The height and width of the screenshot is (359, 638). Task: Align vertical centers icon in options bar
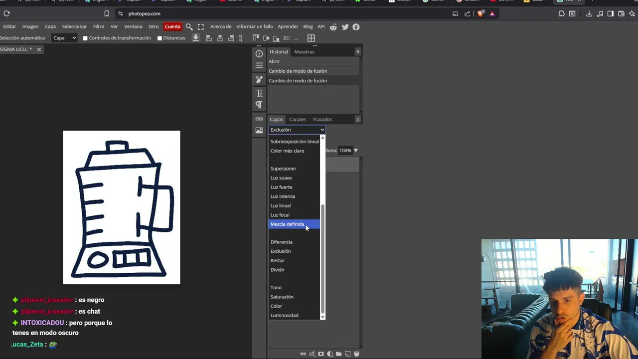tap(266, 38)
